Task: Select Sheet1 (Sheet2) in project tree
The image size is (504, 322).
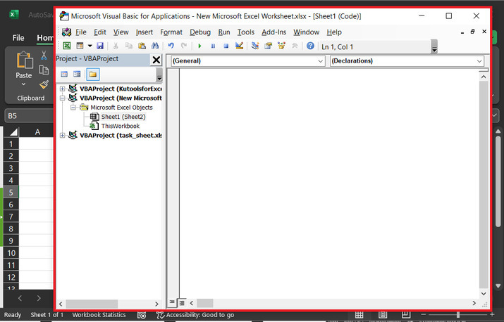Action: click(123, 117)
